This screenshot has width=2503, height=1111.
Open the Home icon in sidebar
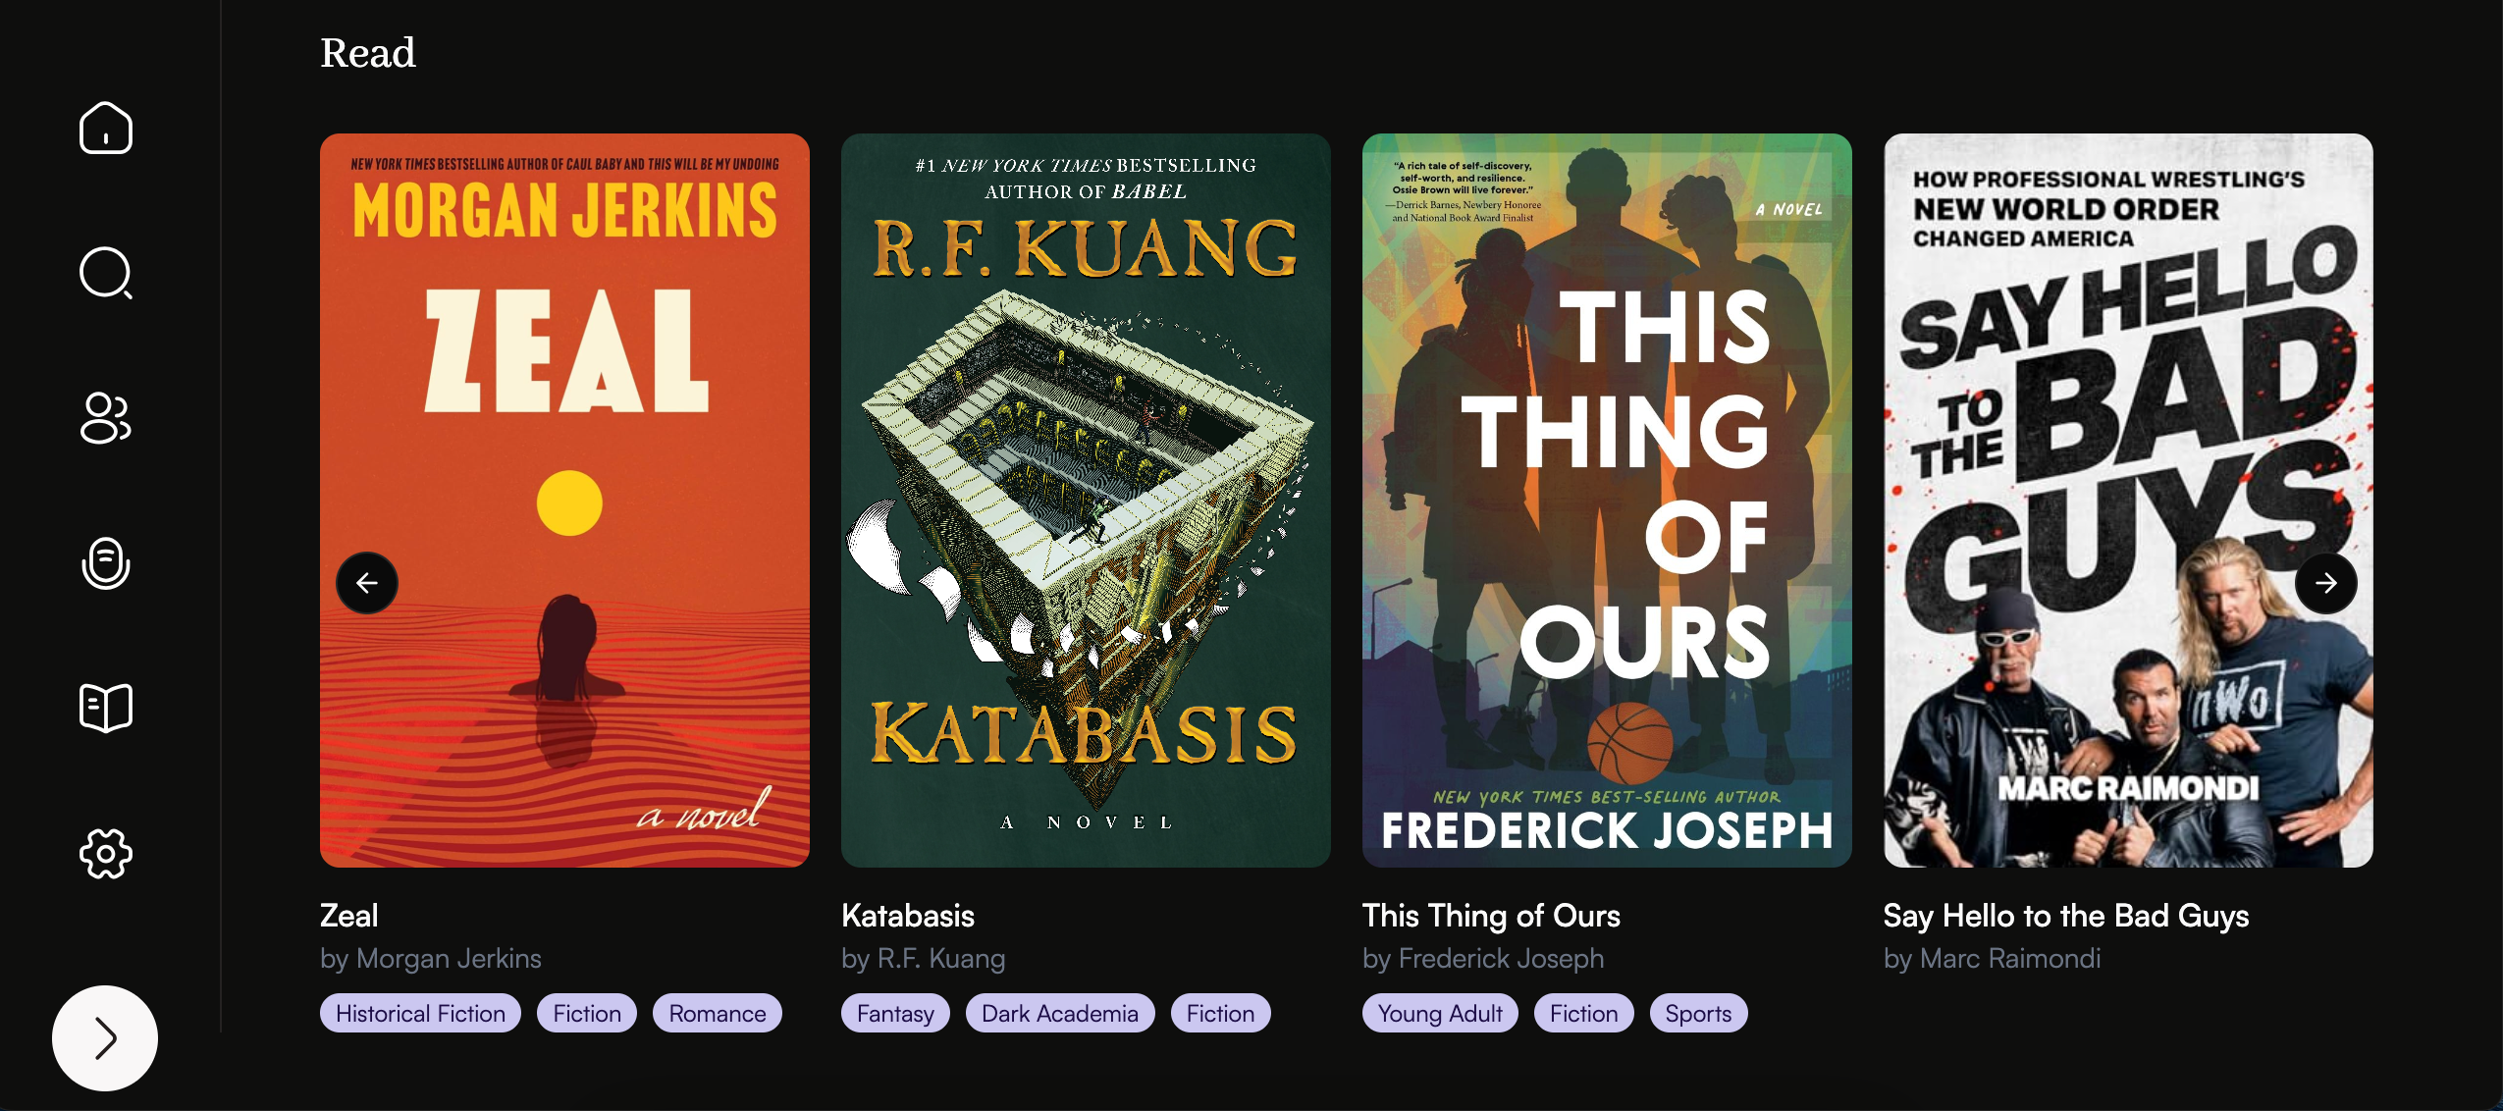click(x=106, y=129)
